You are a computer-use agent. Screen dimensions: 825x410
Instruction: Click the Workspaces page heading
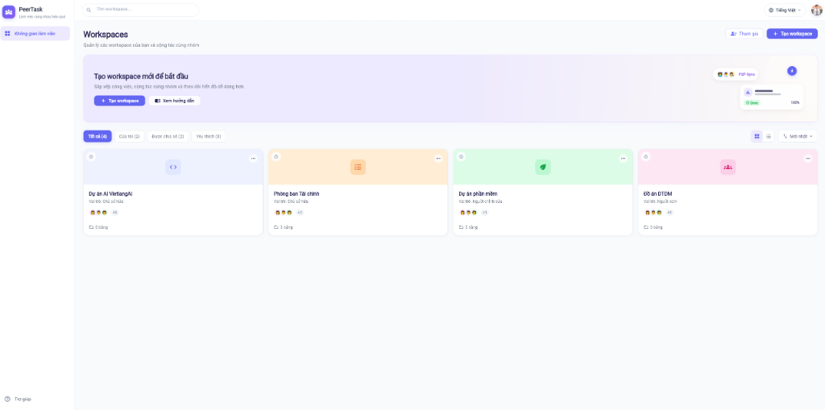(x=106, y=35)
